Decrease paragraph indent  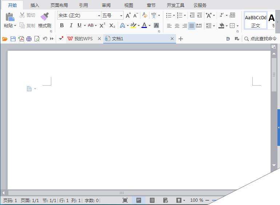pyautogui.click(x=192, y=15)
